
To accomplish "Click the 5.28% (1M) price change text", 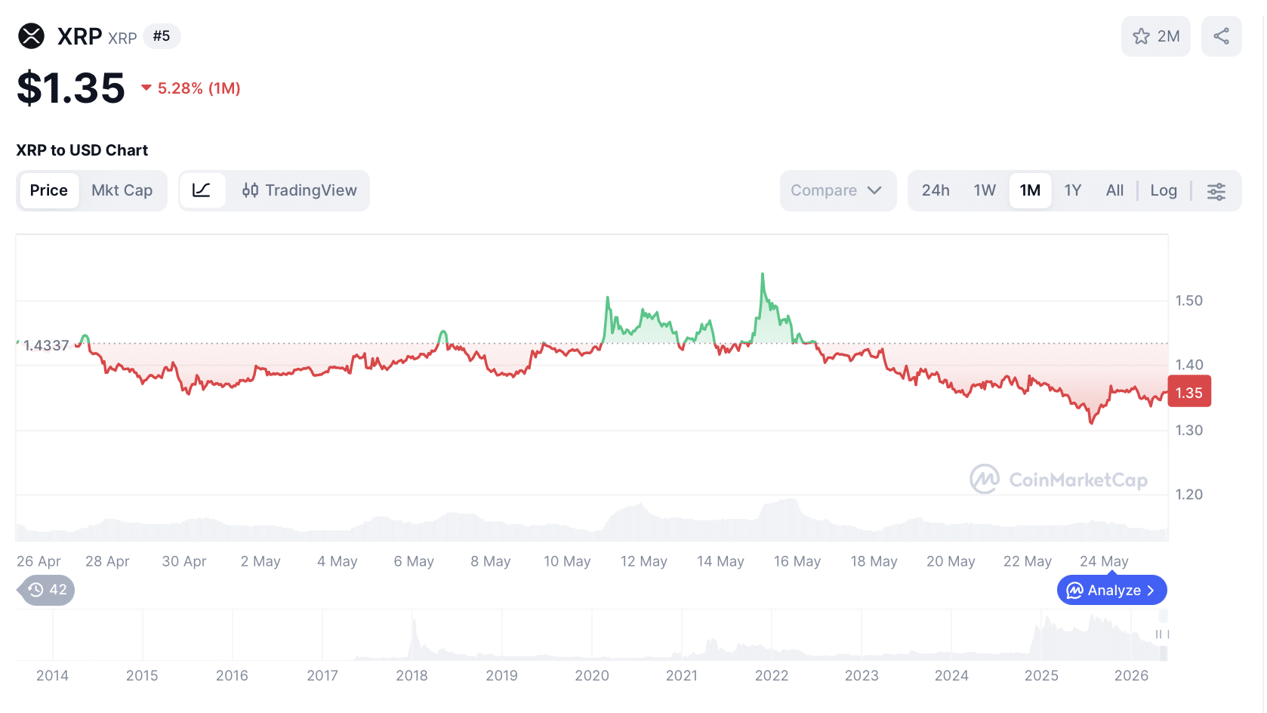I will pos(199,88).
